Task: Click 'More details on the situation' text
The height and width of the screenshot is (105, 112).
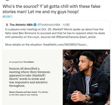Action: tap(24, 45)
